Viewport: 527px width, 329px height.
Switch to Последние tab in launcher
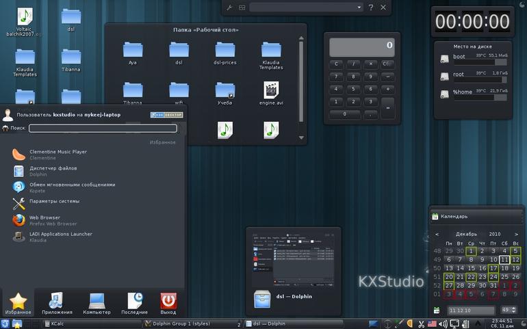coord(134,304)
